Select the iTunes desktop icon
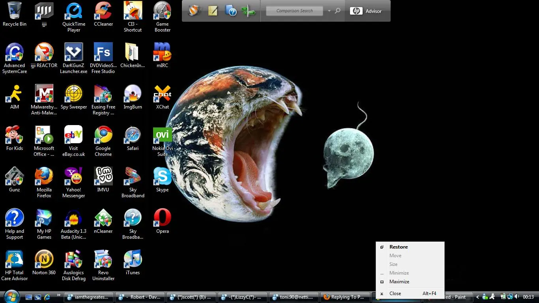The width and height of the screenshot is (539, 303). click(133, 260)
